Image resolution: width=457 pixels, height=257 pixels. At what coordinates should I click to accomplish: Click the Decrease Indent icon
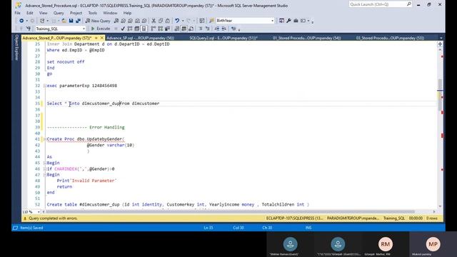[x=217, y=29]
